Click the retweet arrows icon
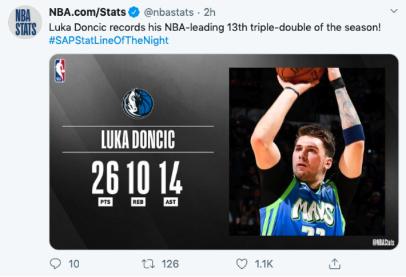The height and width of the screenshot is (277, 406). tap(148, 264)
